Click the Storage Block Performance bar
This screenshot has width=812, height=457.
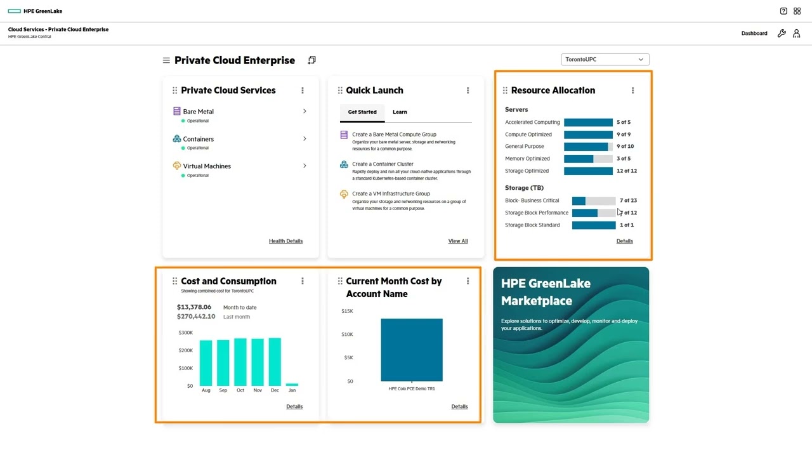594,213
